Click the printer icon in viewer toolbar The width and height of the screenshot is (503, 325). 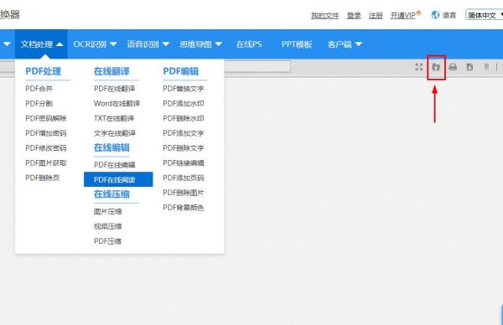(x=453, y=67)
